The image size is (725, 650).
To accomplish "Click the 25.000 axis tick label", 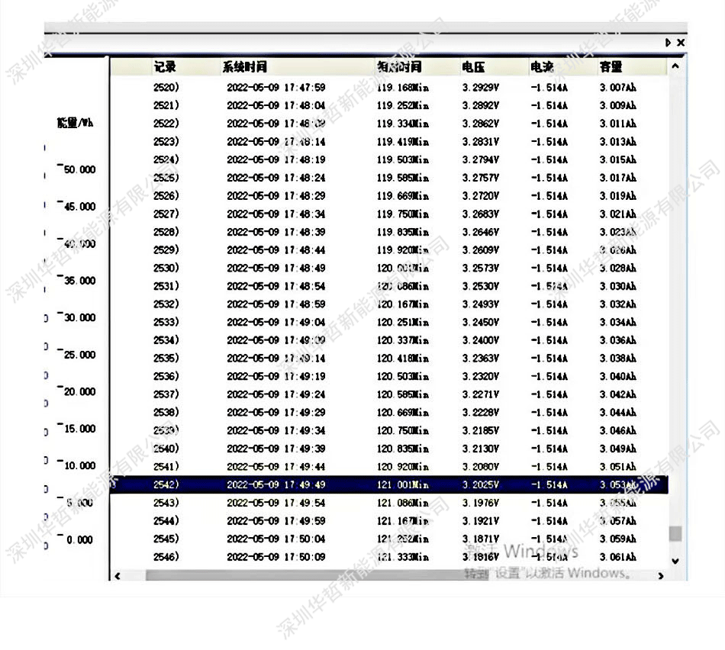I will tap(79, 355).
